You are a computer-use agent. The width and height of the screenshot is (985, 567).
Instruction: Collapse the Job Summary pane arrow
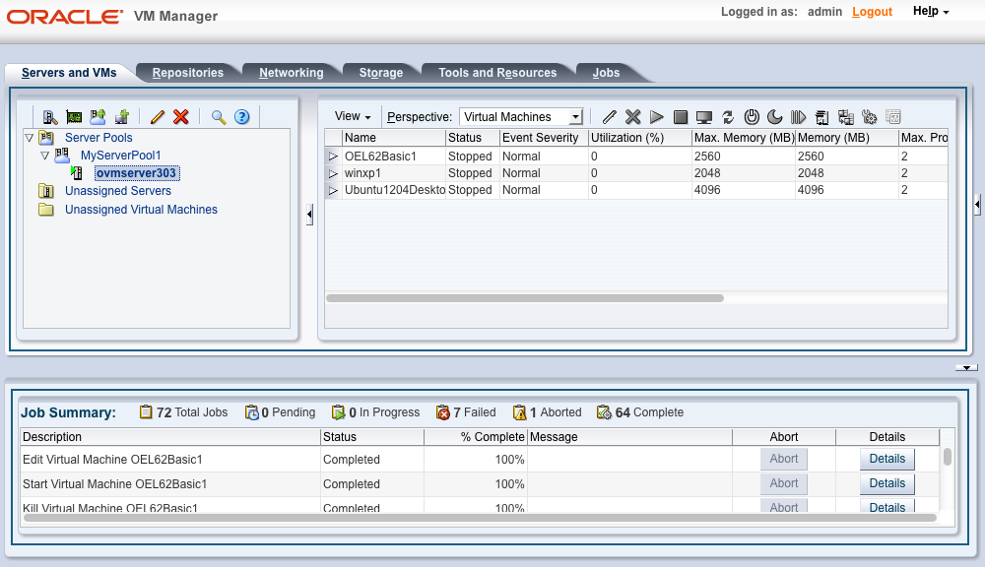click(967, 368)
